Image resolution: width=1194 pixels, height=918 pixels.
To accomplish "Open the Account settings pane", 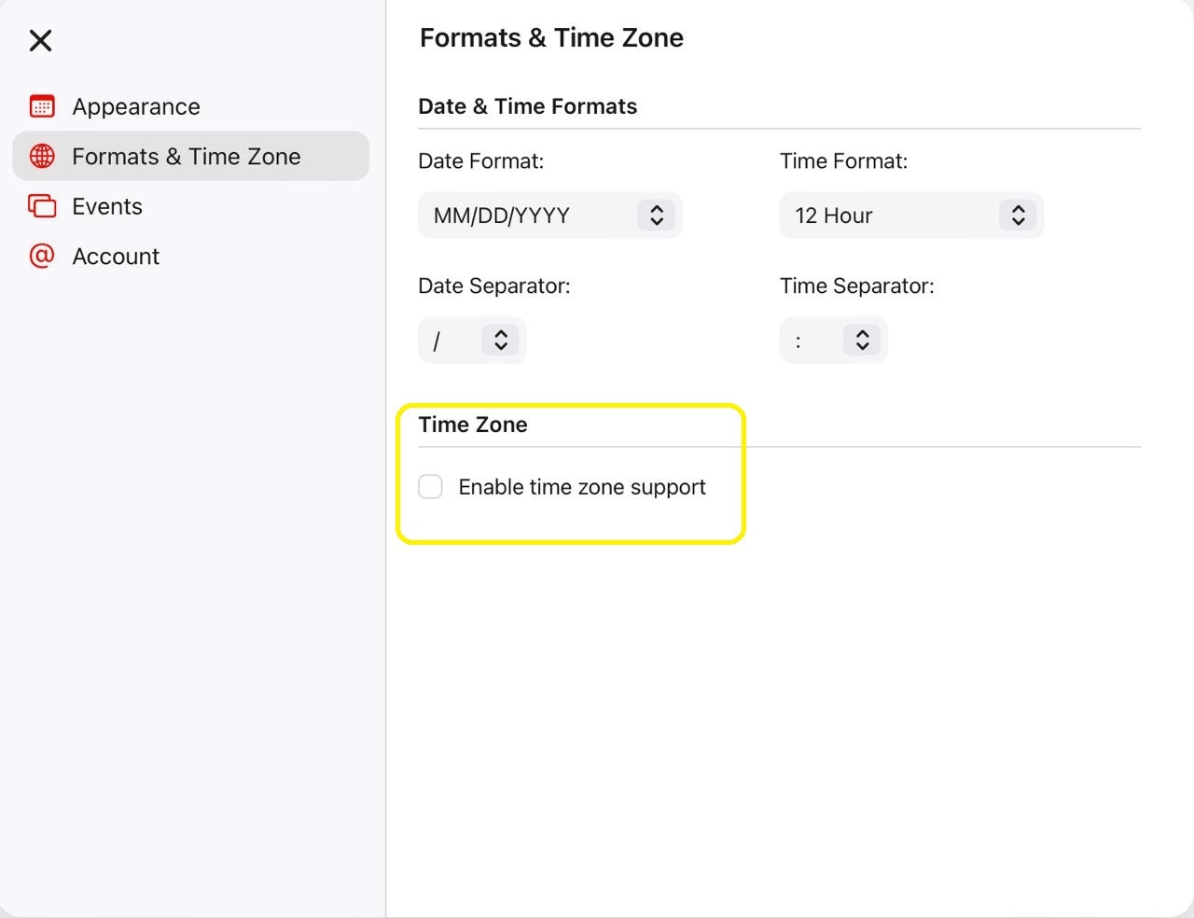I will point(116,256).
